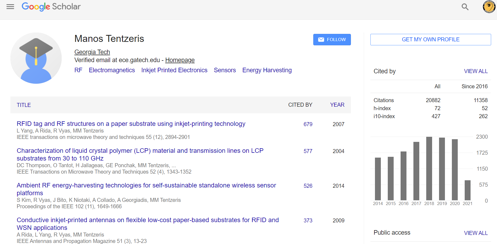The height and width of the screenshot is (244, 497).
Task: Select the Energy Harvesting interest tag
Action: (267, 70)
